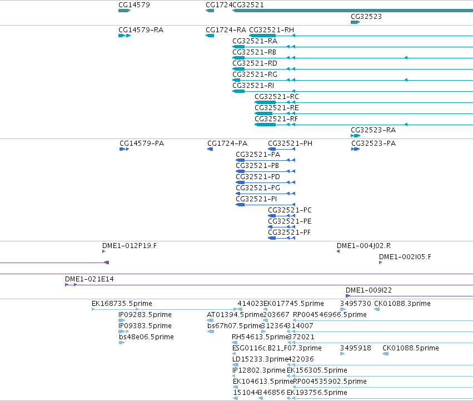Click transcript CG32521-RI label

coord(253,86)
